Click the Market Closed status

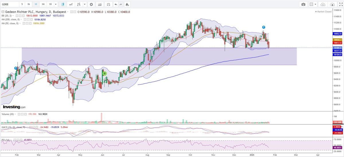323,12
